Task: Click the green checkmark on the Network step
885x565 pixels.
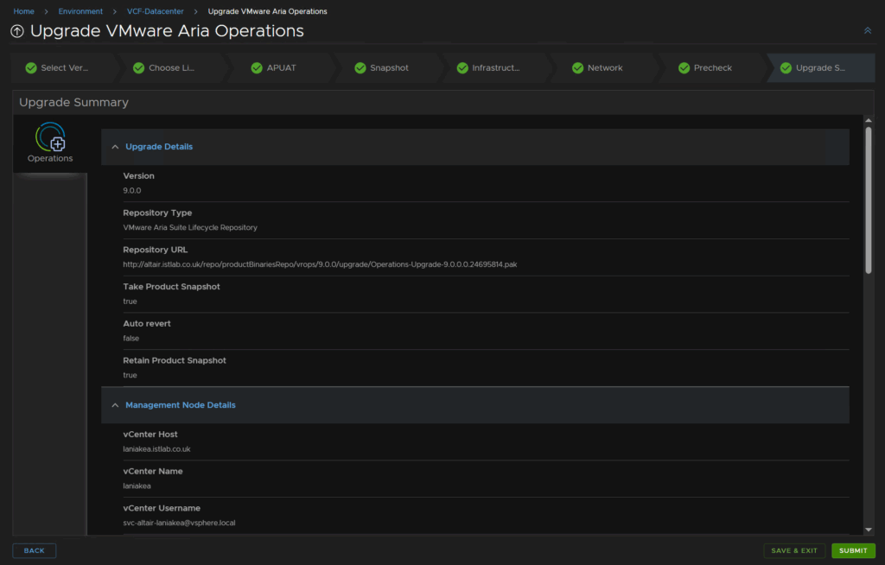Action: point(577,68)
